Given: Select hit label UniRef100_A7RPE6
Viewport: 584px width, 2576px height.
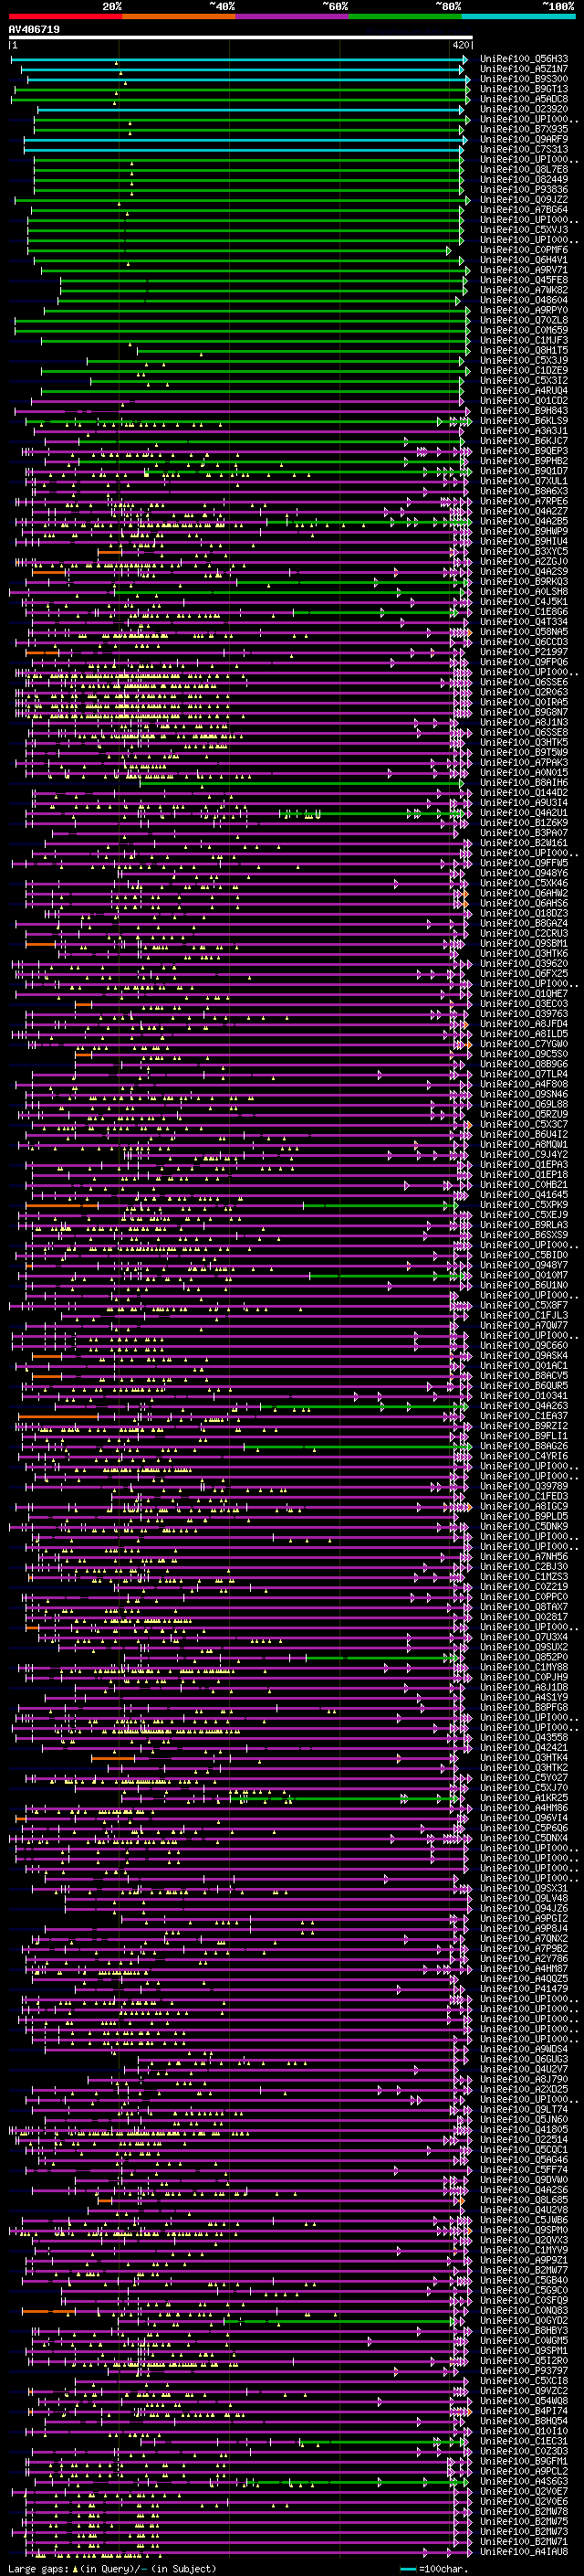Looking at the screenshot, I should coord(524,501).
